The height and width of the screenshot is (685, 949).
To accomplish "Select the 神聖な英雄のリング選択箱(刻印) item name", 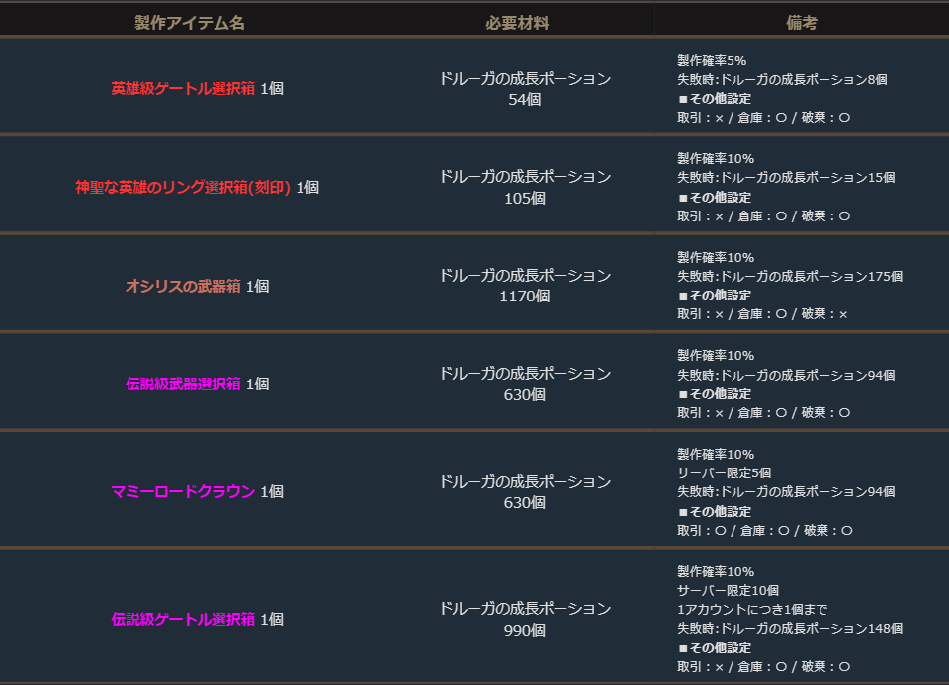I will pyautogui.click(x=183, y=187).
